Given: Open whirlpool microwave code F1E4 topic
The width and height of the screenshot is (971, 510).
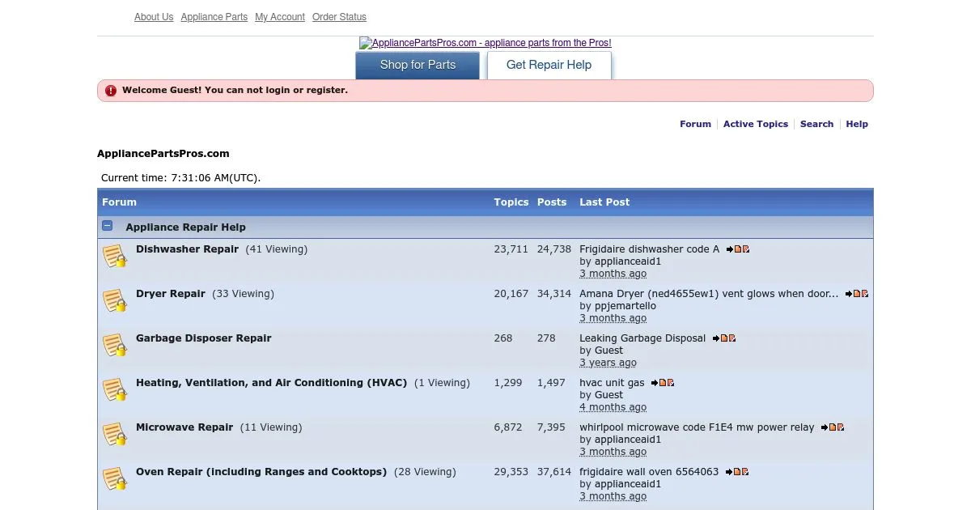Looking at the screenshot, I should coord(697,427).
